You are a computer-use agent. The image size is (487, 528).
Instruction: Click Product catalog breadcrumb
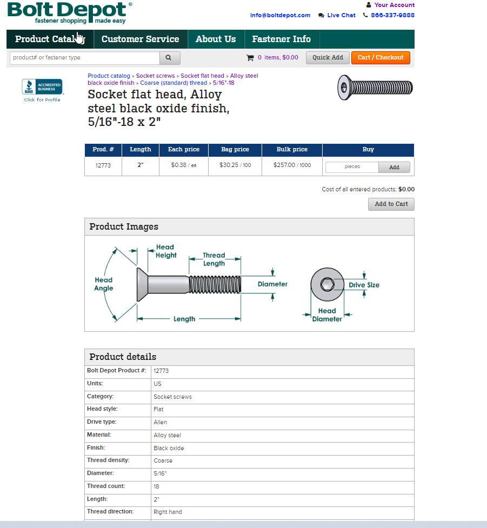[109, 76]
